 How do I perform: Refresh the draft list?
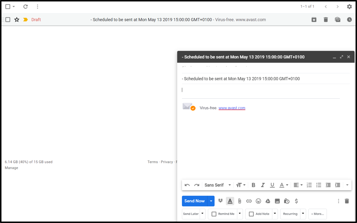click(25, 7)
